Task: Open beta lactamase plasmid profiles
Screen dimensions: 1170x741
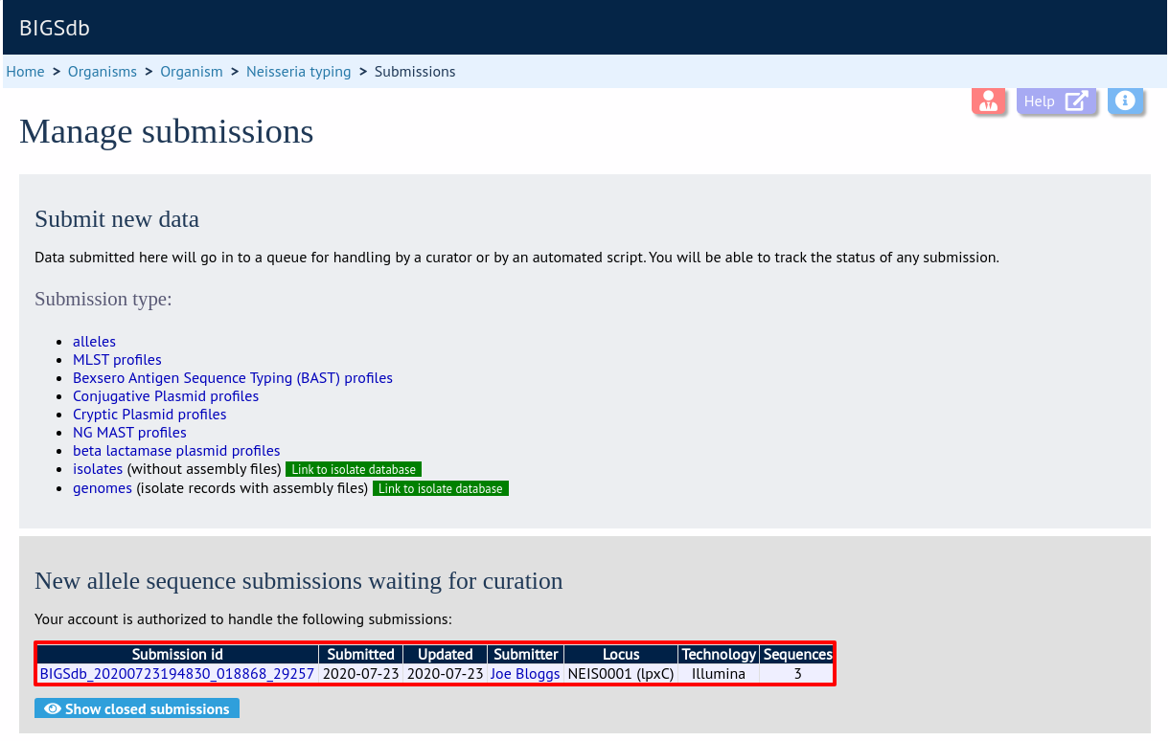Action: 176,451
